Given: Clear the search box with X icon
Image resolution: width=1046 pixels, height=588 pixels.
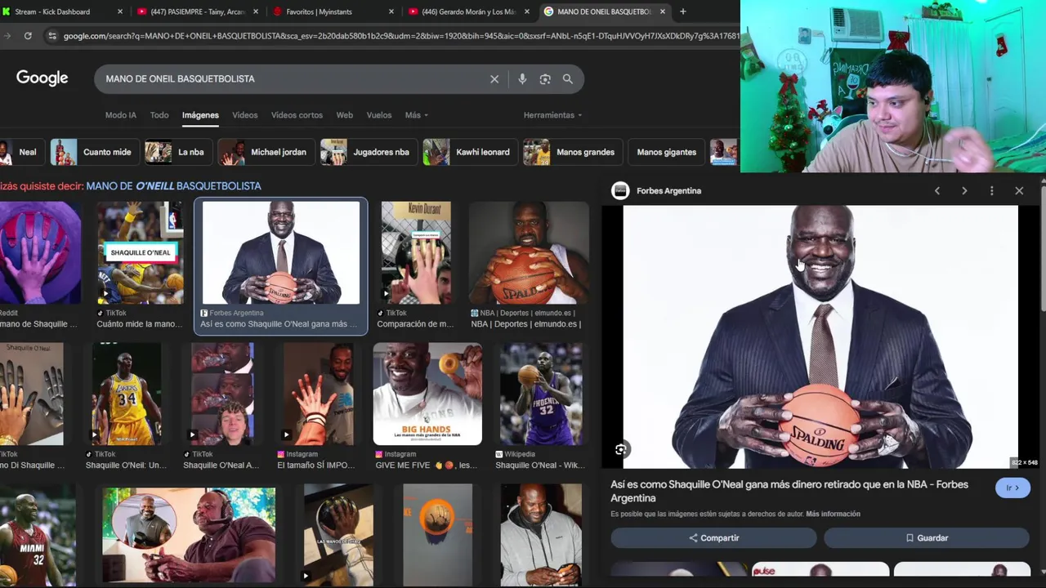Looking at the screenshot, I should click(x=494, y=79).
